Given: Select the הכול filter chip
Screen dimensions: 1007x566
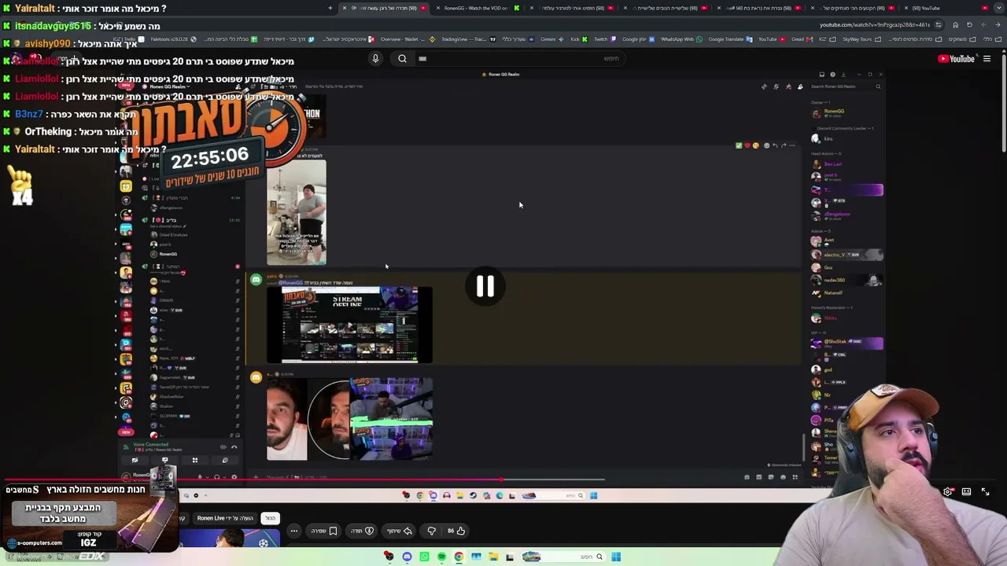Looking at the screenshot, I should pos(270,518).
